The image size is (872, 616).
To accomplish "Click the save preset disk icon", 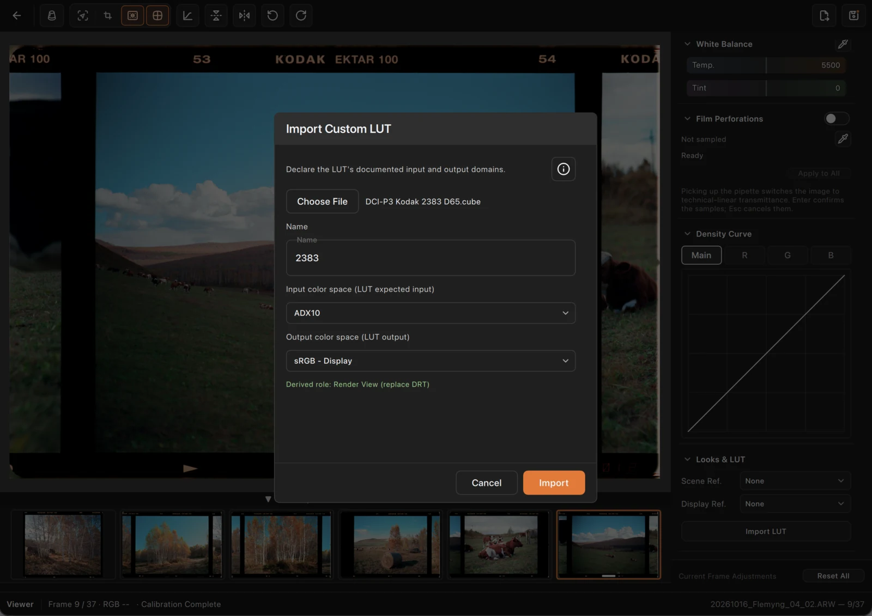I will [x=853, y=15].
